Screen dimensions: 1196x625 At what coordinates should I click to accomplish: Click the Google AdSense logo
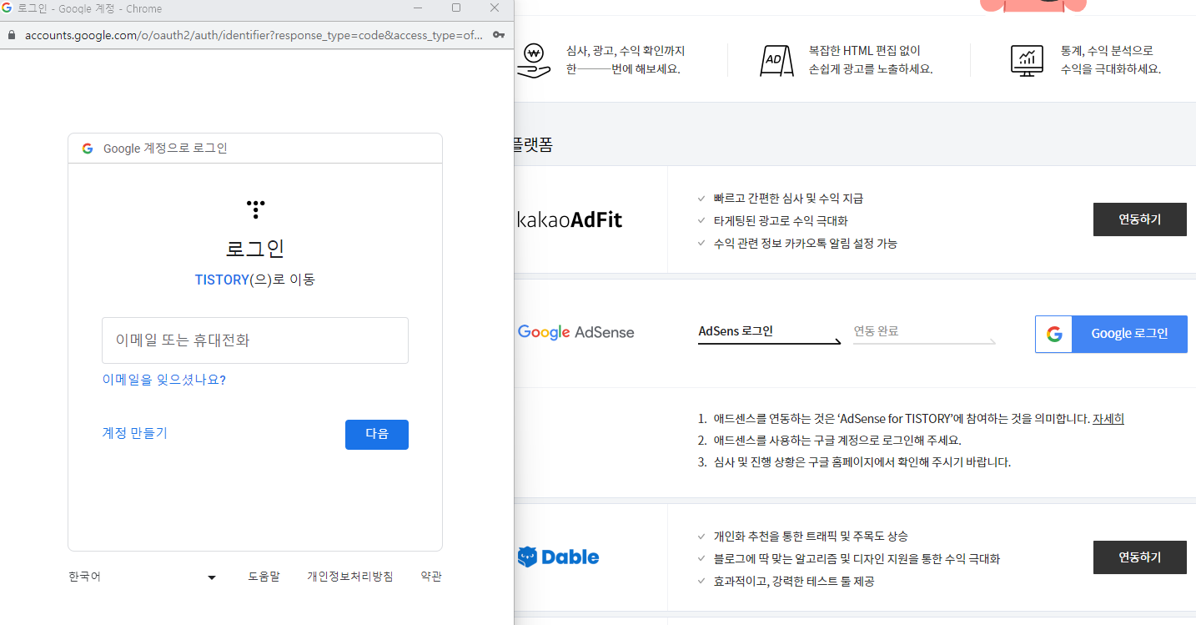[575, 332]
